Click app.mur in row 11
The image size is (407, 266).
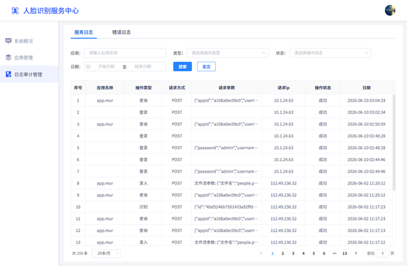pos(105,219)
